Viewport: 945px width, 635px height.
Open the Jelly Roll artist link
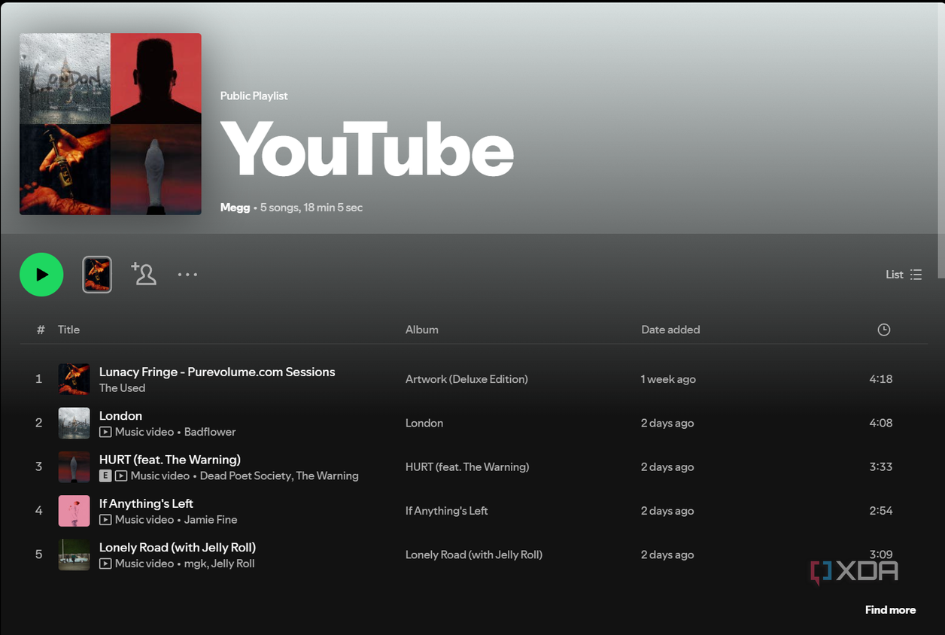click(233, 563)
